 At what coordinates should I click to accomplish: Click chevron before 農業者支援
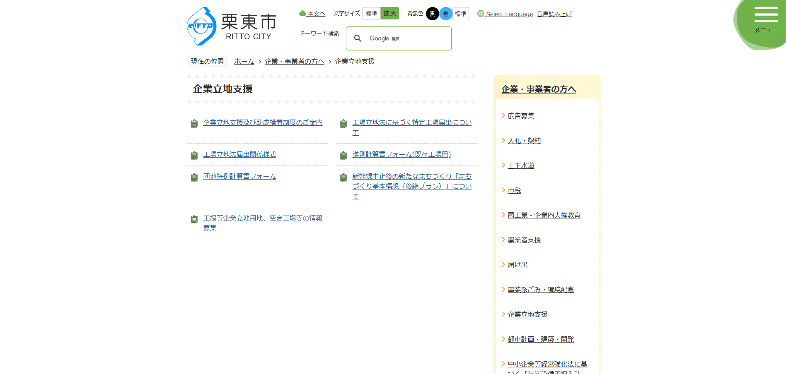click(x=503, y=240)
